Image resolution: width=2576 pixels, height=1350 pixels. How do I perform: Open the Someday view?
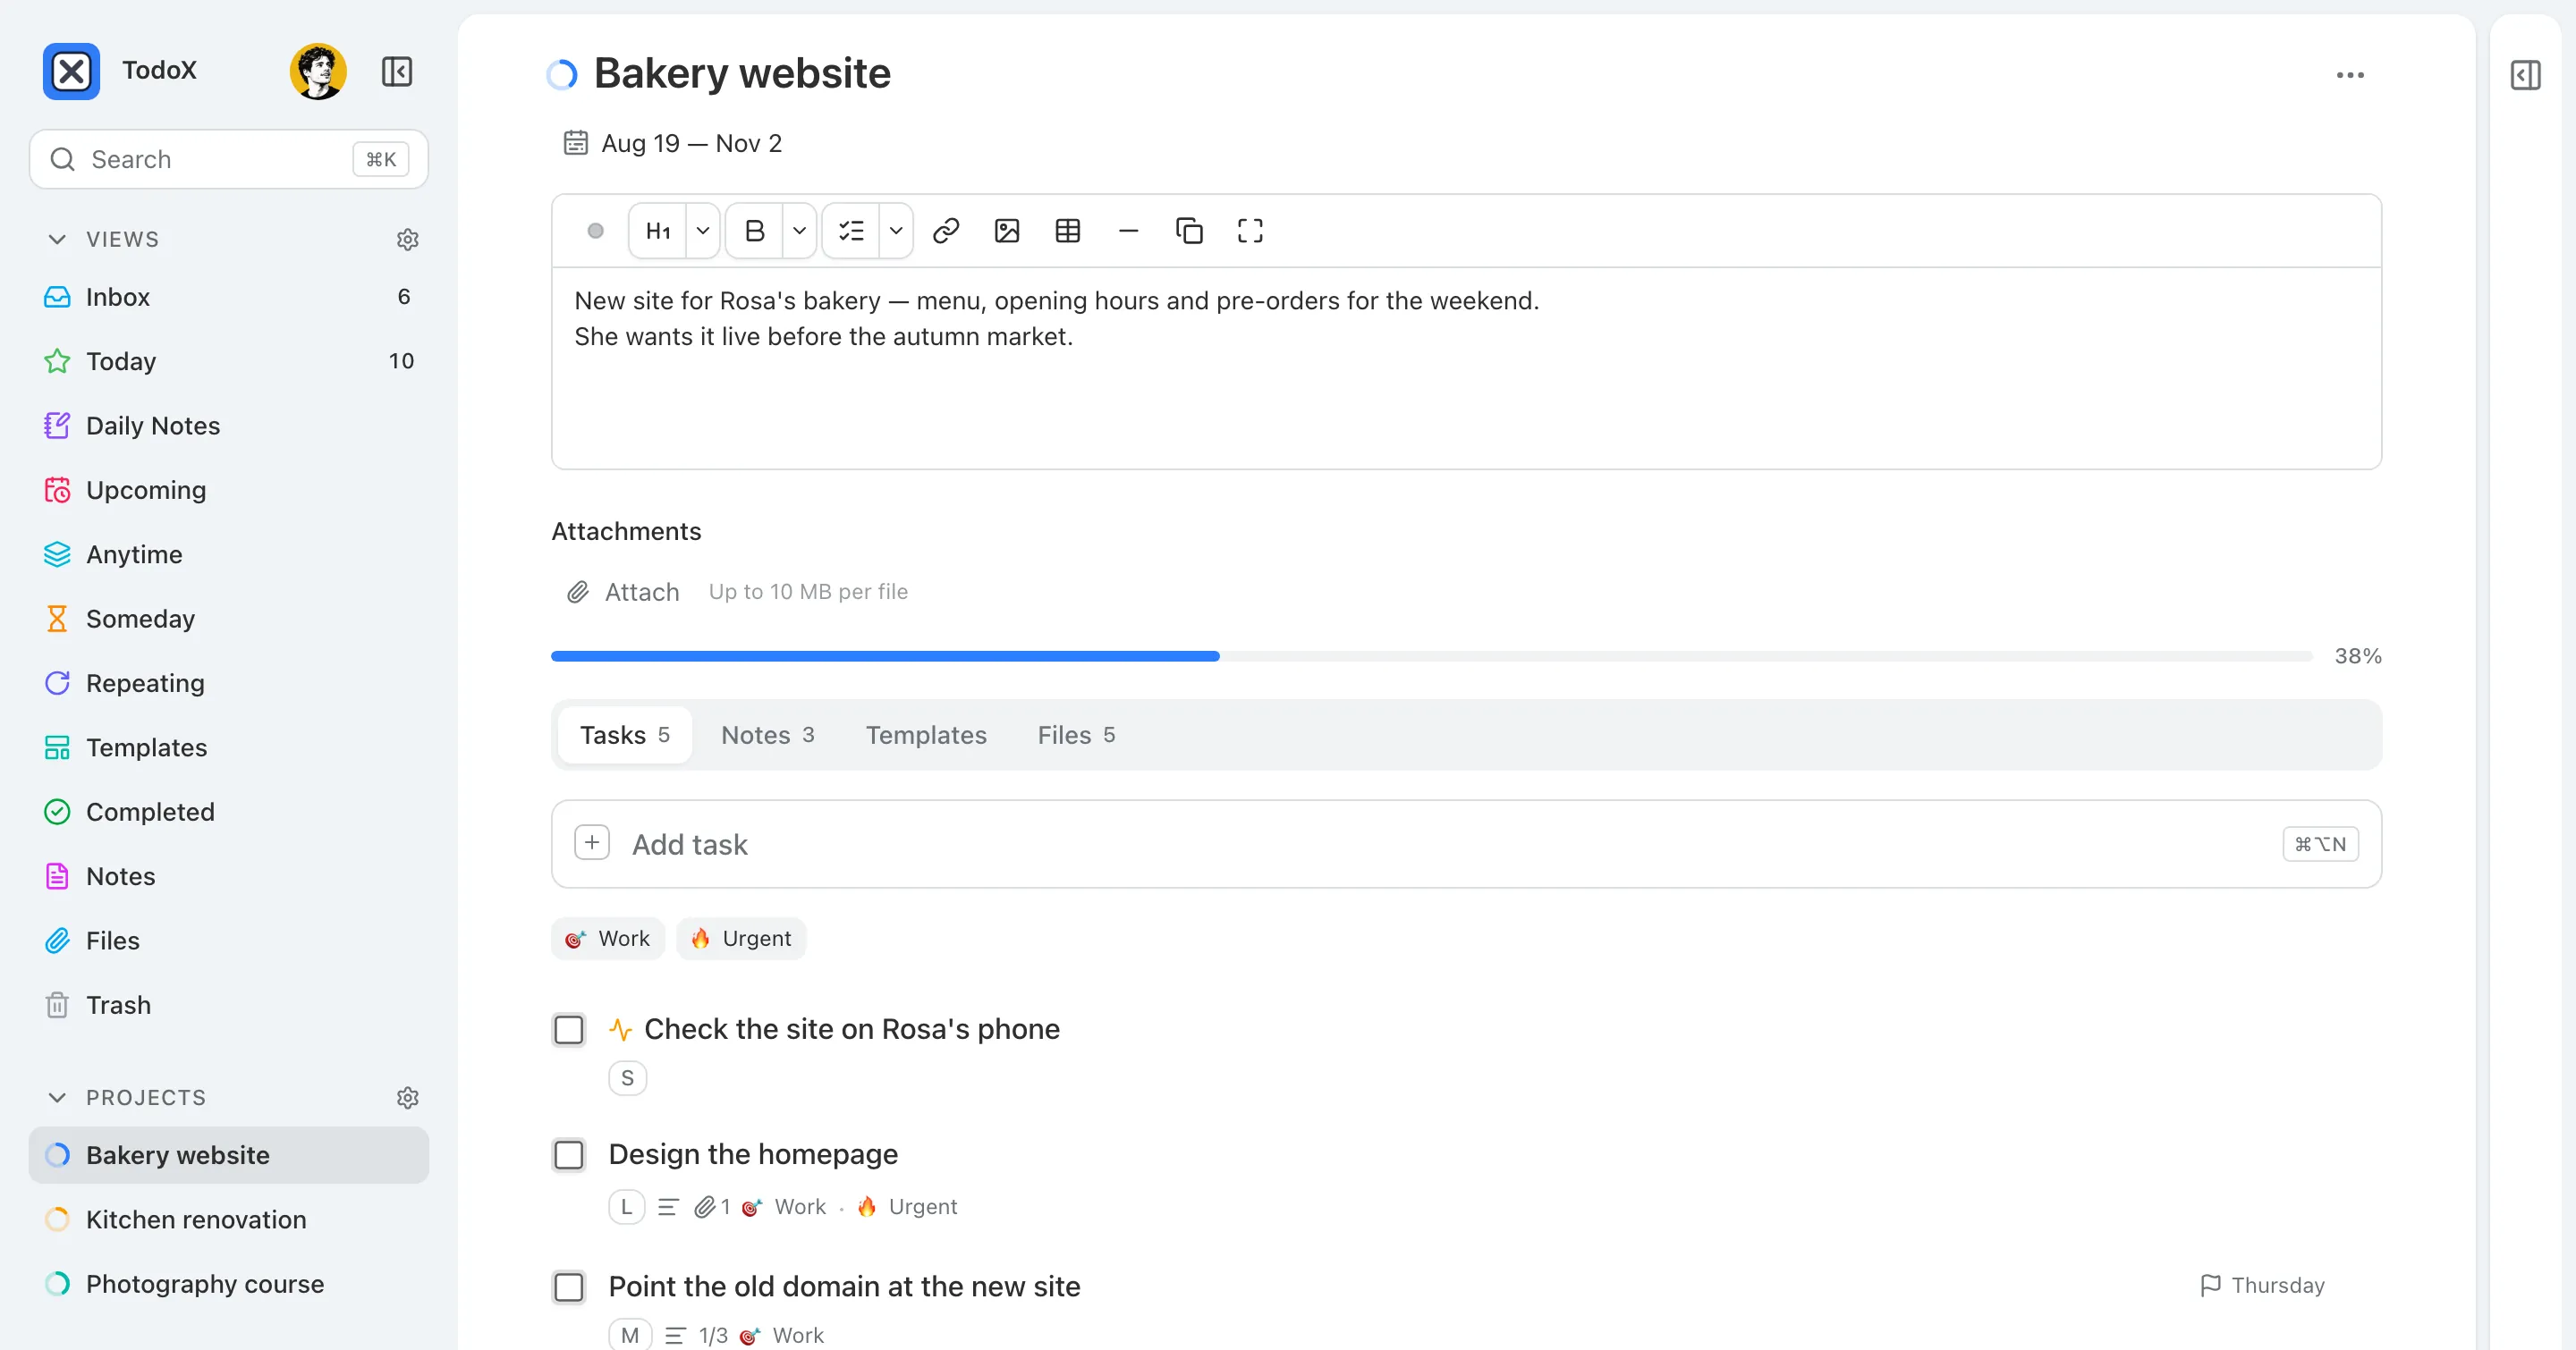pyautogui.click(x=229, y=619)
